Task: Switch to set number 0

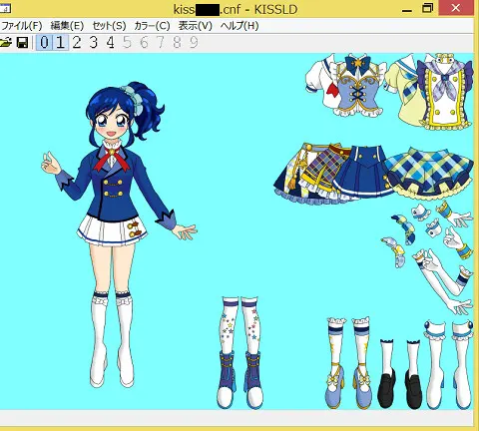Action: point(44,43)
